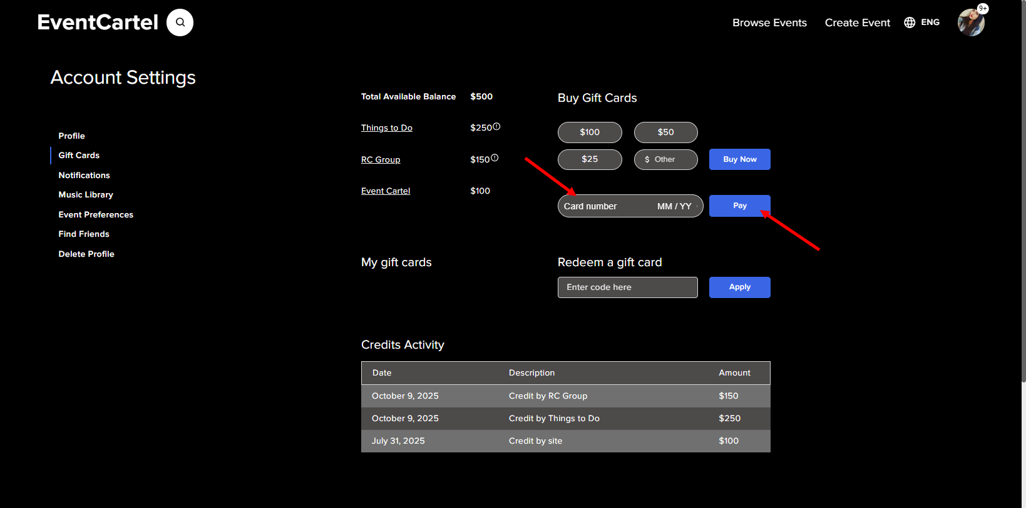Choose the $25 gift card amount

pos(590,159)
